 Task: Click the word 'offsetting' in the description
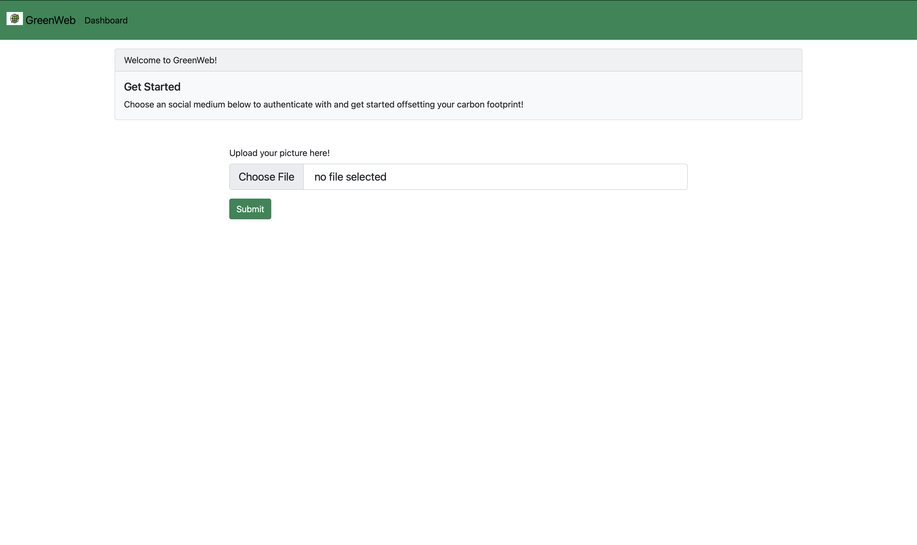415,105
